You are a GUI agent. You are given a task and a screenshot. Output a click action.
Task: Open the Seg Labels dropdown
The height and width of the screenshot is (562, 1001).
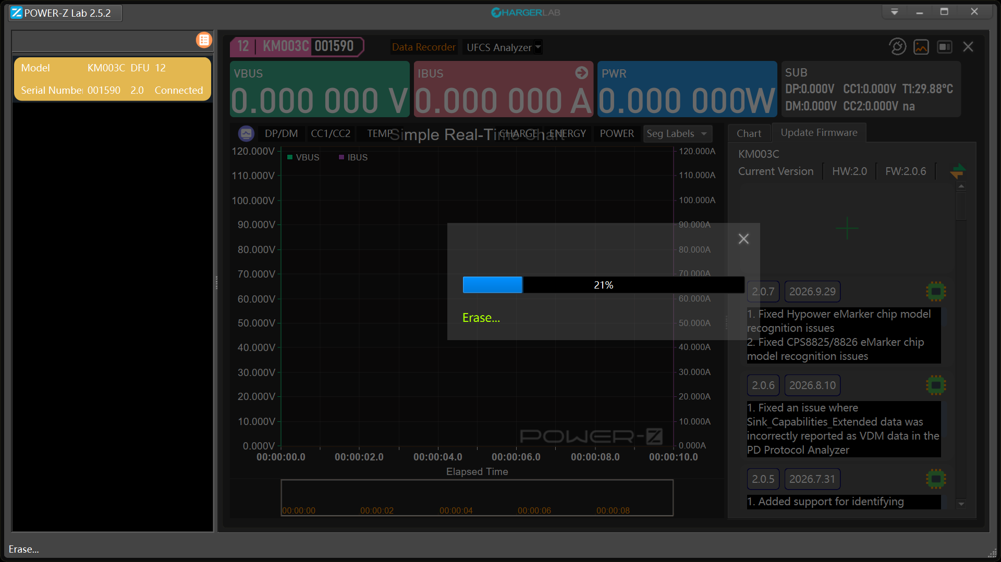(677, 134)
